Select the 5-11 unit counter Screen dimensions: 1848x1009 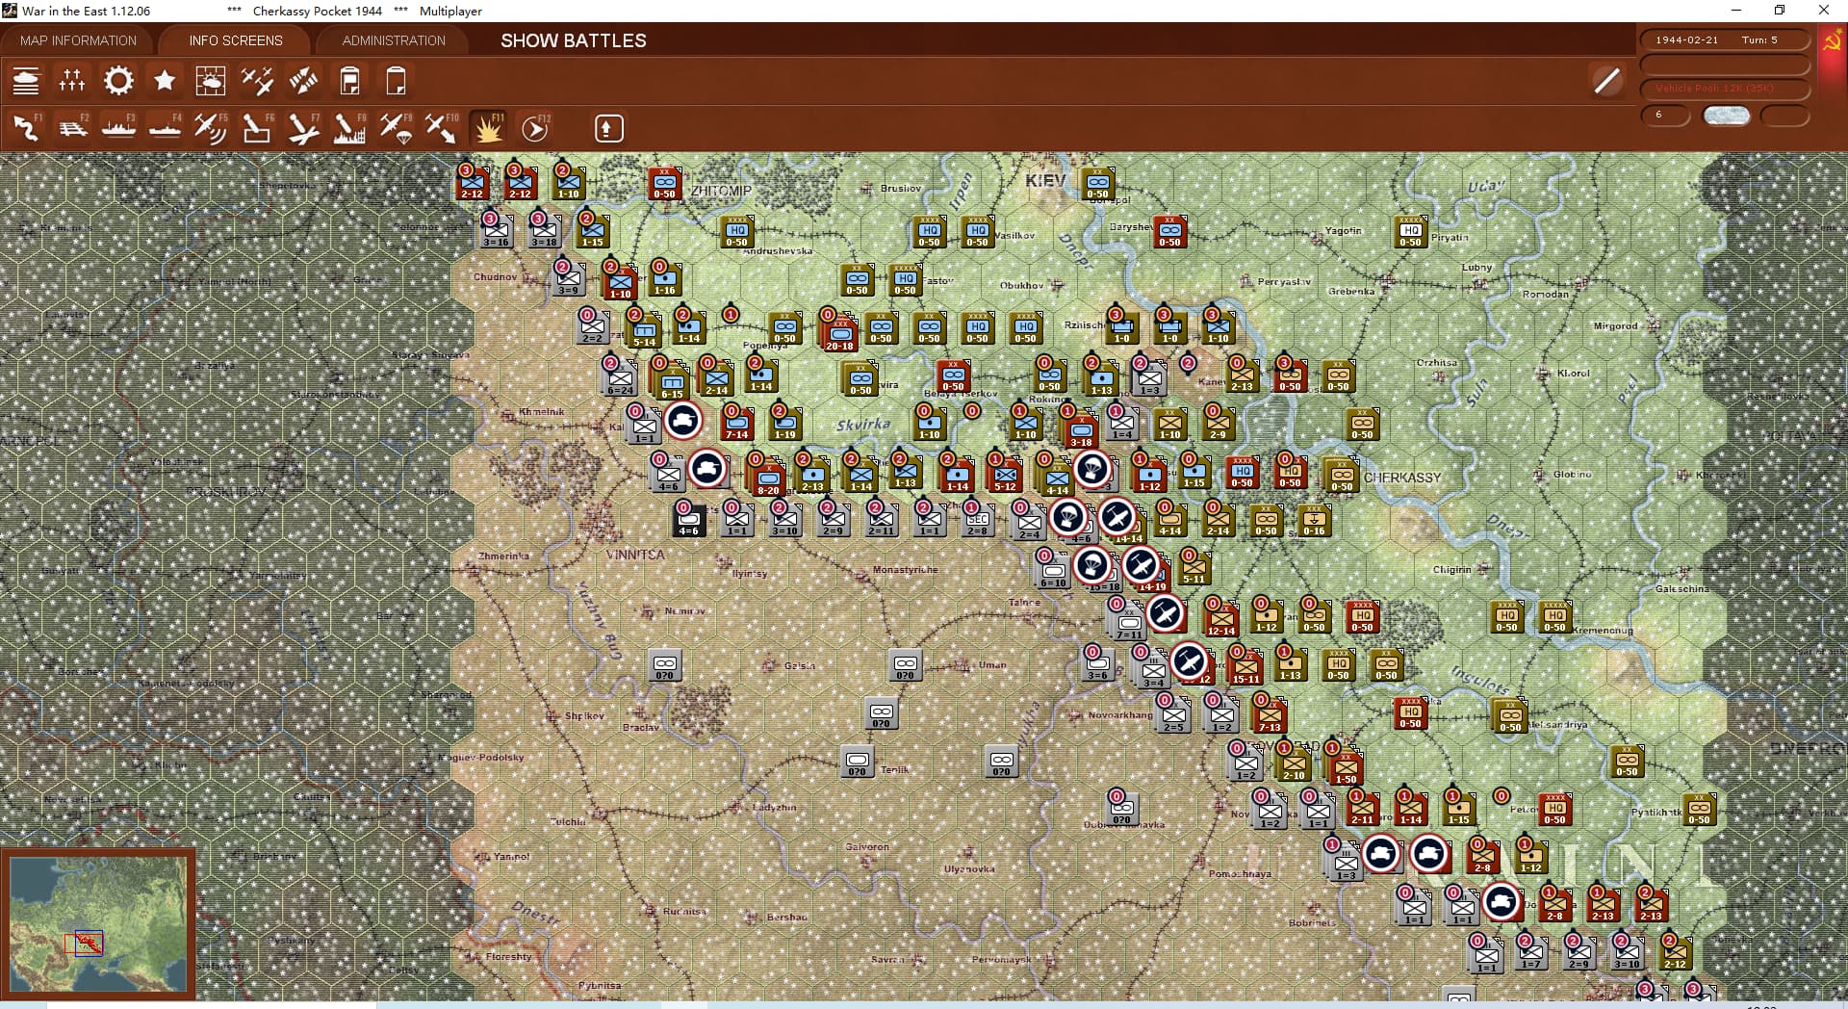(1193, 568)
